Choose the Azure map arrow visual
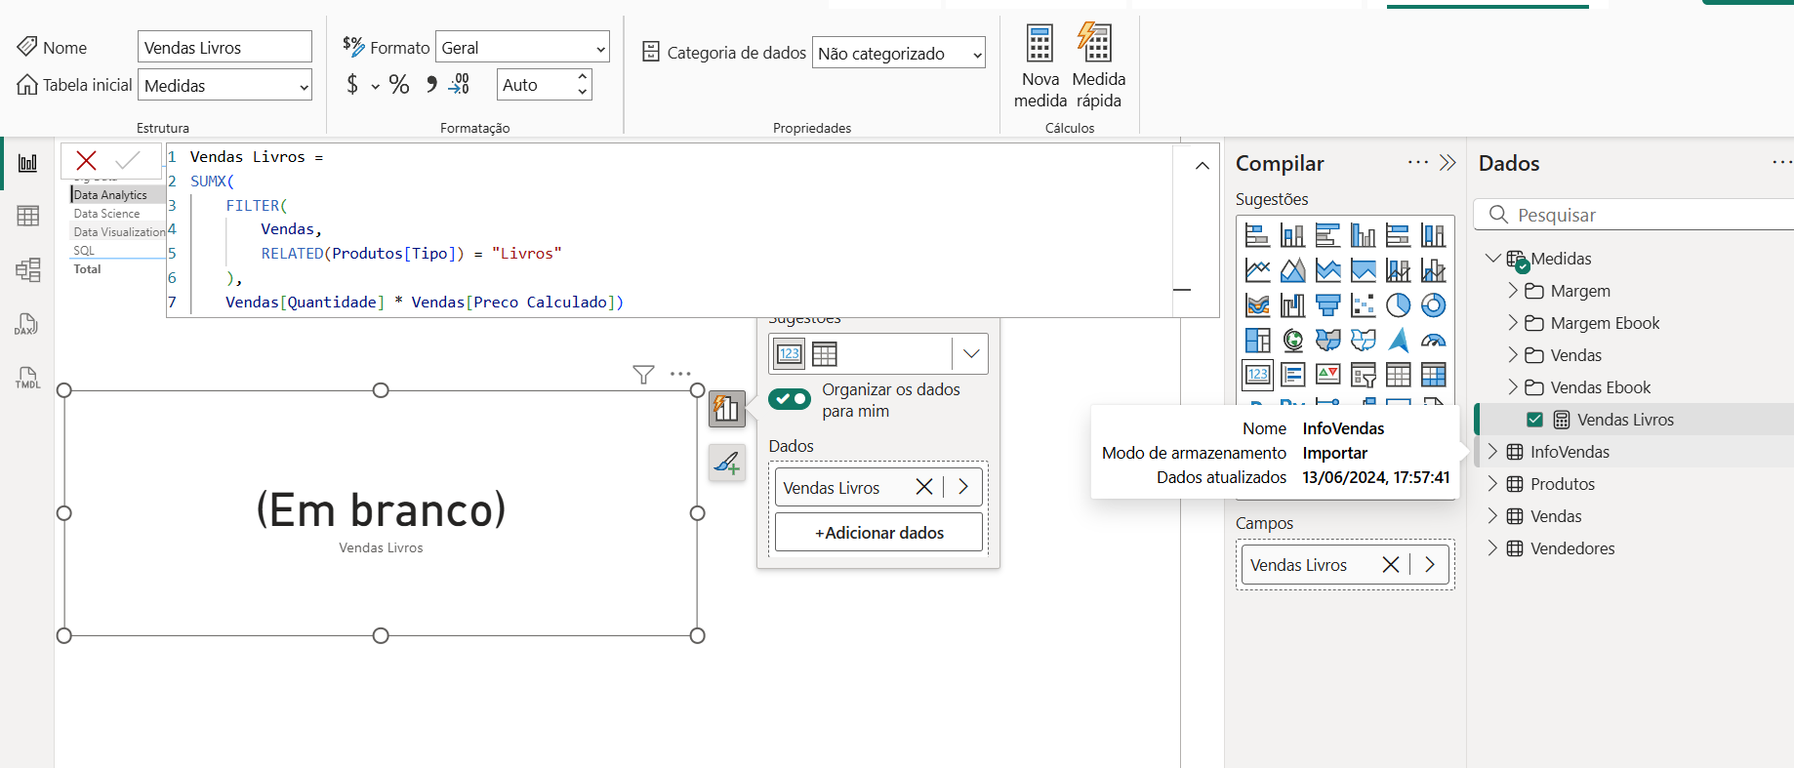The height and width of the screenshot is (768, 1794). pos(1398,341)
